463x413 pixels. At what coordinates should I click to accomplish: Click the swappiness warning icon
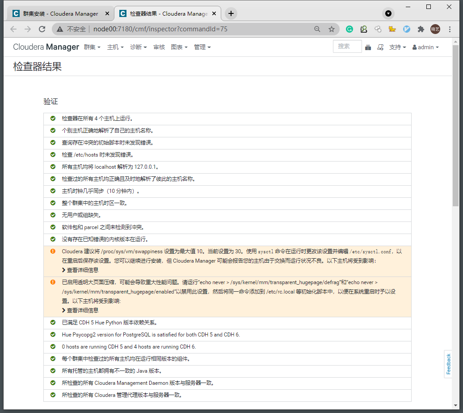[53, 251]
